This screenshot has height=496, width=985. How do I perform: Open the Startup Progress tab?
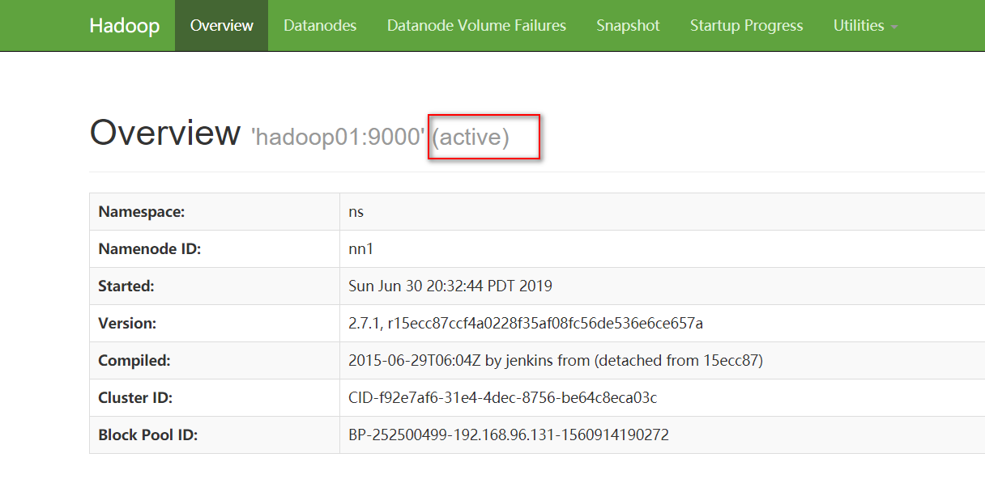point(746,25)
